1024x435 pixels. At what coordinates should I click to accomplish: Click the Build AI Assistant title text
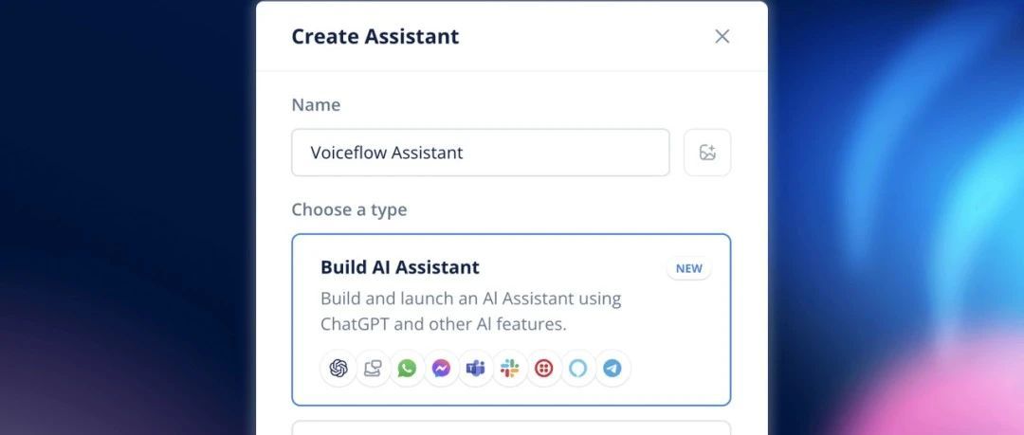(399, 267)
